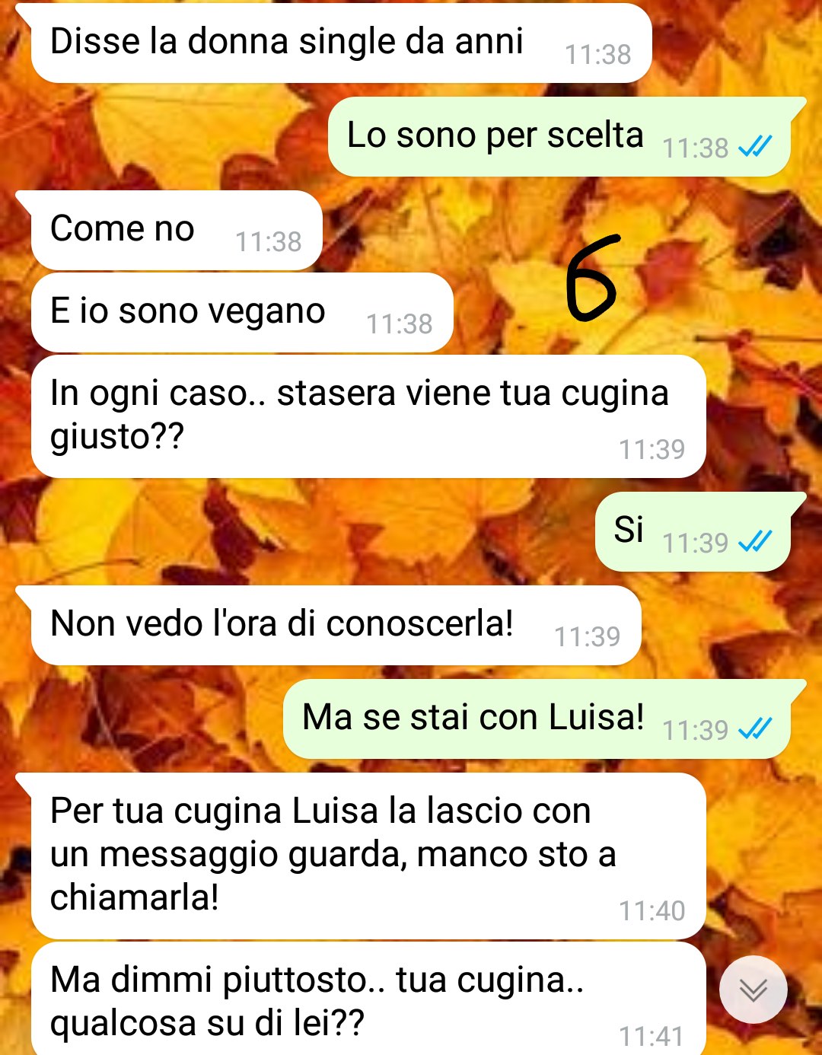
Task: Tap the 11:40 timestamp on long message
Action: [652, 910]
